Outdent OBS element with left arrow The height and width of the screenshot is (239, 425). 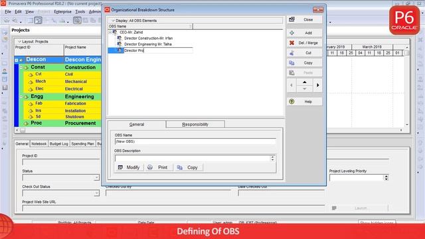point(292,86)
